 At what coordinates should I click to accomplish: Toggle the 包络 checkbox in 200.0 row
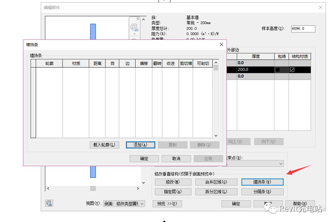click(x=278, y=70)
